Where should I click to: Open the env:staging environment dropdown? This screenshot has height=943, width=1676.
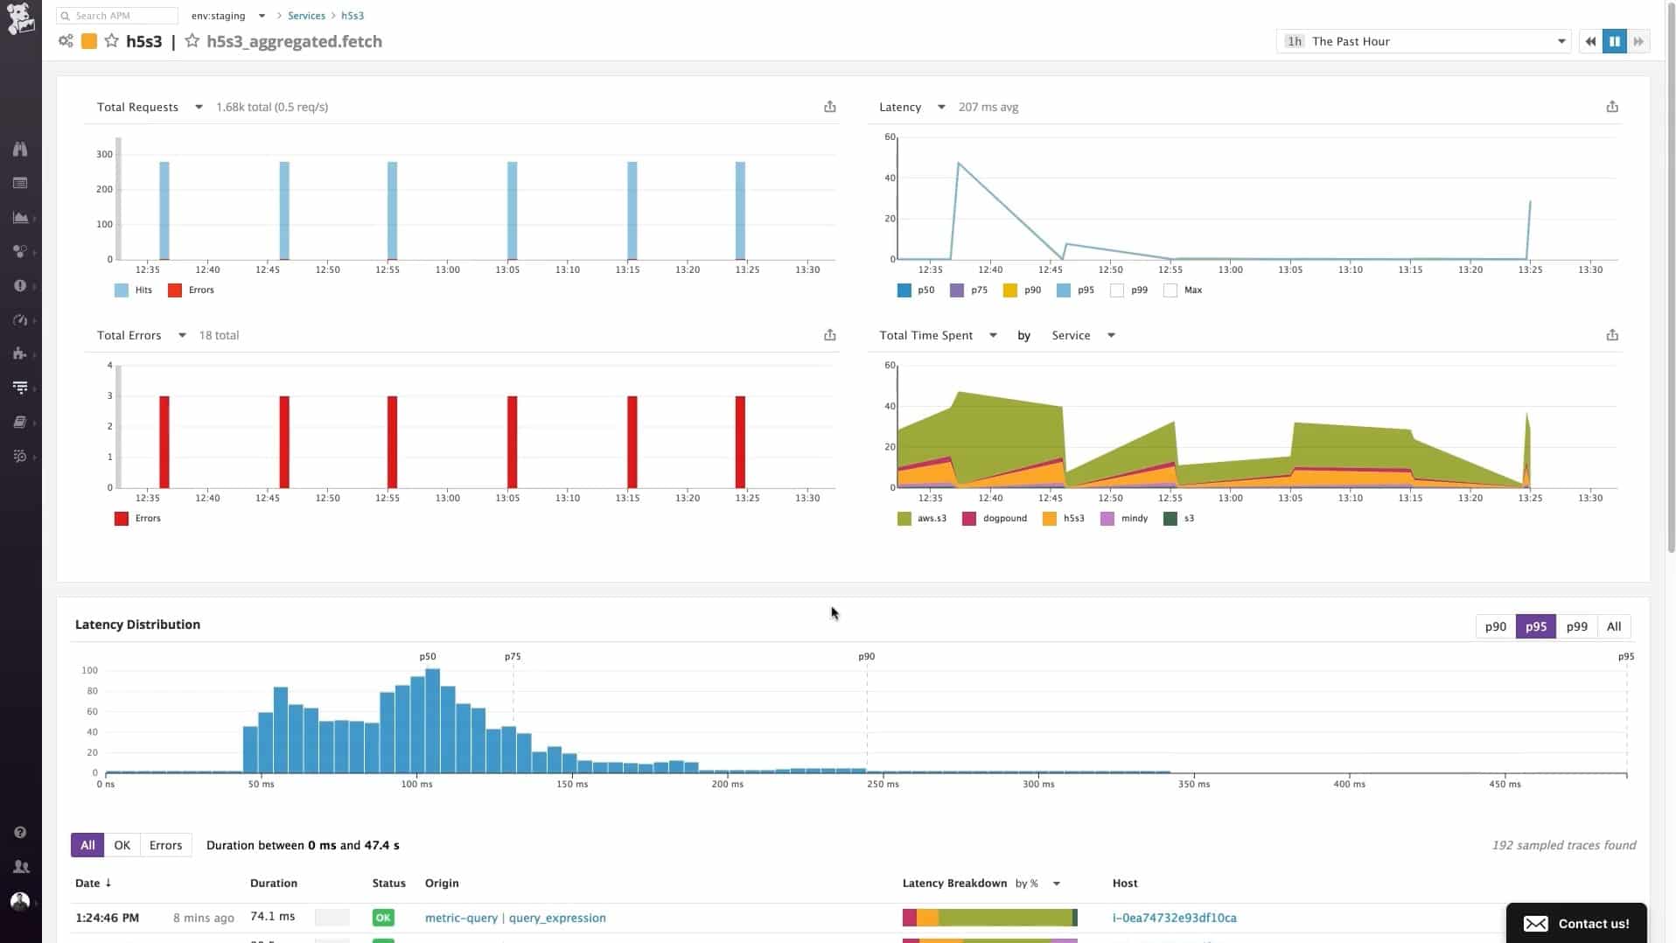click(228, 15)
